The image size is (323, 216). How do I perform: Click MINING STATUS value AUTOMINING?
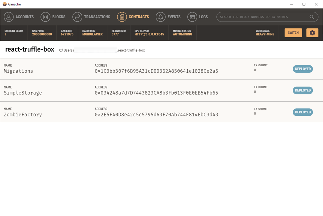pyautogui.click(x=182, y=34)
